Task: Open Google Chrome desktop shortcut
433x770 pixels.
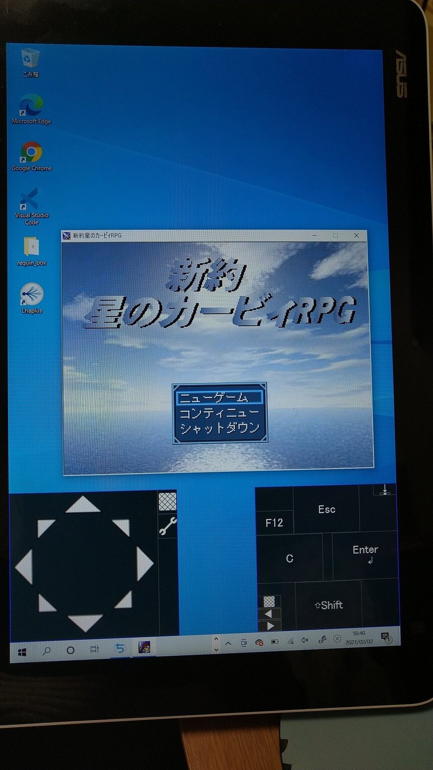Action: pos(31,156)
